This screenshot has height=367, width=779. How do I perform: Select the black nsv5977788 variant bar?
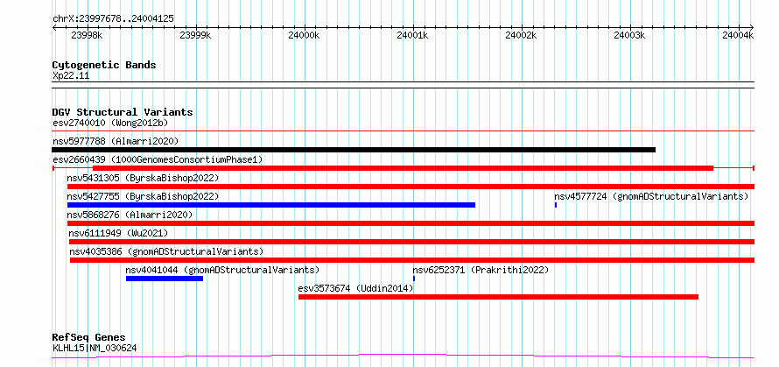[354, 150]
